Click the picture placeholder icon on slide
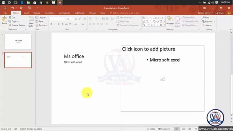Screen dimensions: 233x131 pos(162,78)
